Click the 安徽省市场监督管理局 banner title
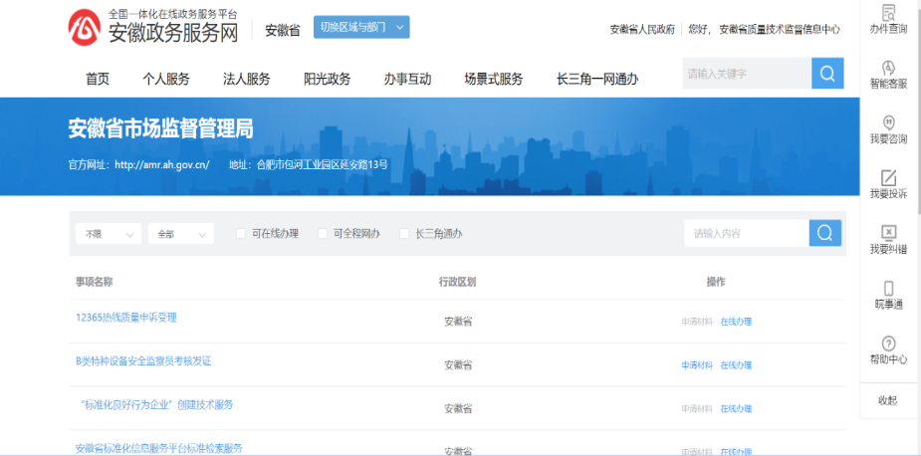Image resolution: width=921 pixels, height=456 pixels. pos(161,129)
